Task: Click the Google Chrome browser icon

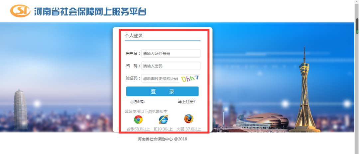Action: pyautogui.click(x=138, y=119)
